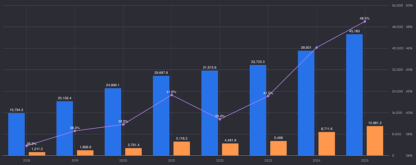
Task: Click the 36.9% line point for 2018
Action: click(x=26, y=146)
